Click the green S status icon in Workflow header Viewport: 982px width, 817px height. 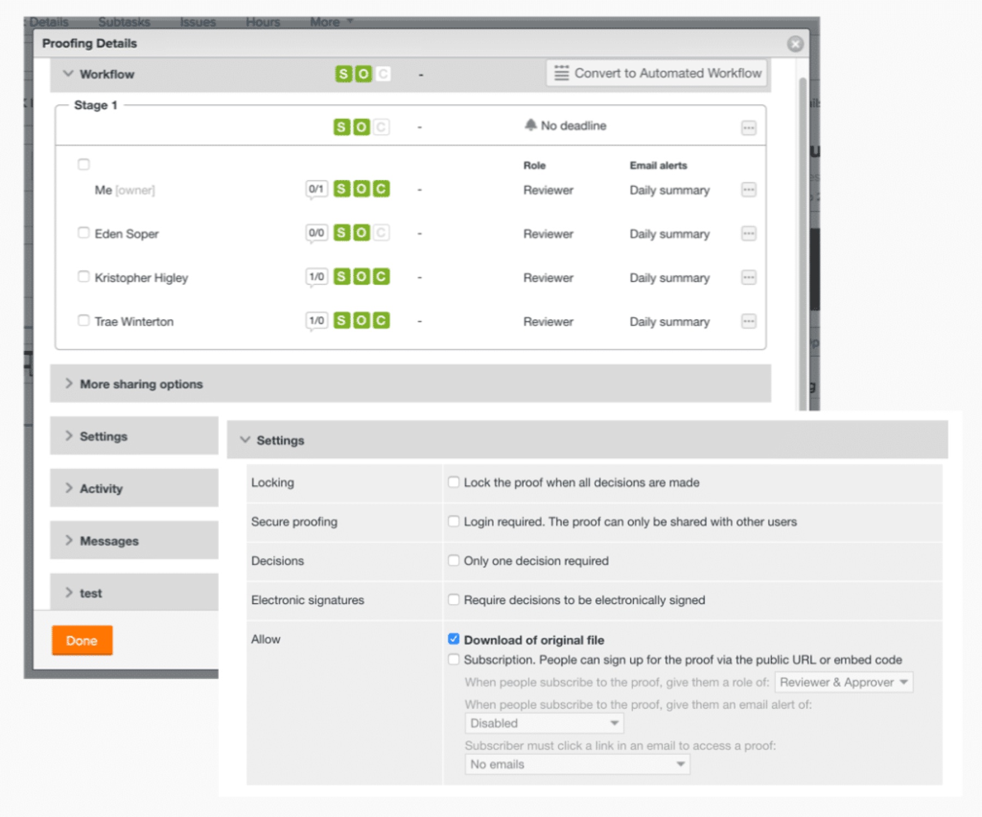pos(343,74)
